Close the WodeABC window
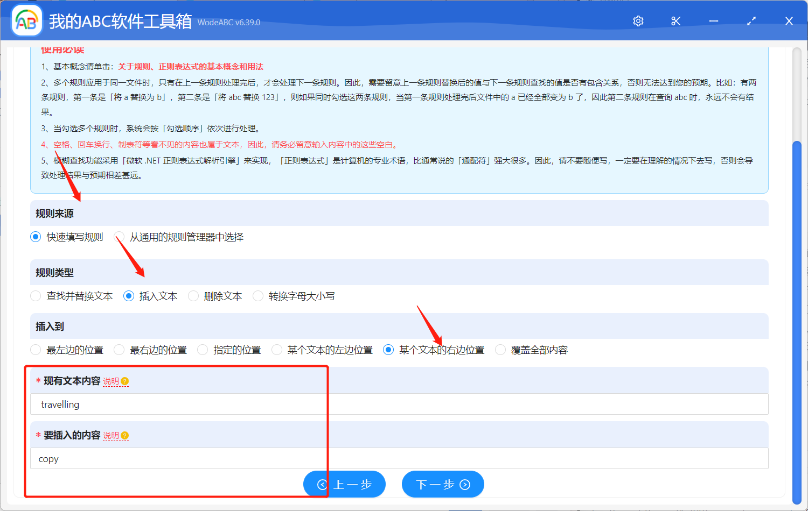808x511 pixels. pyautogui.click(x=789, y=21)
